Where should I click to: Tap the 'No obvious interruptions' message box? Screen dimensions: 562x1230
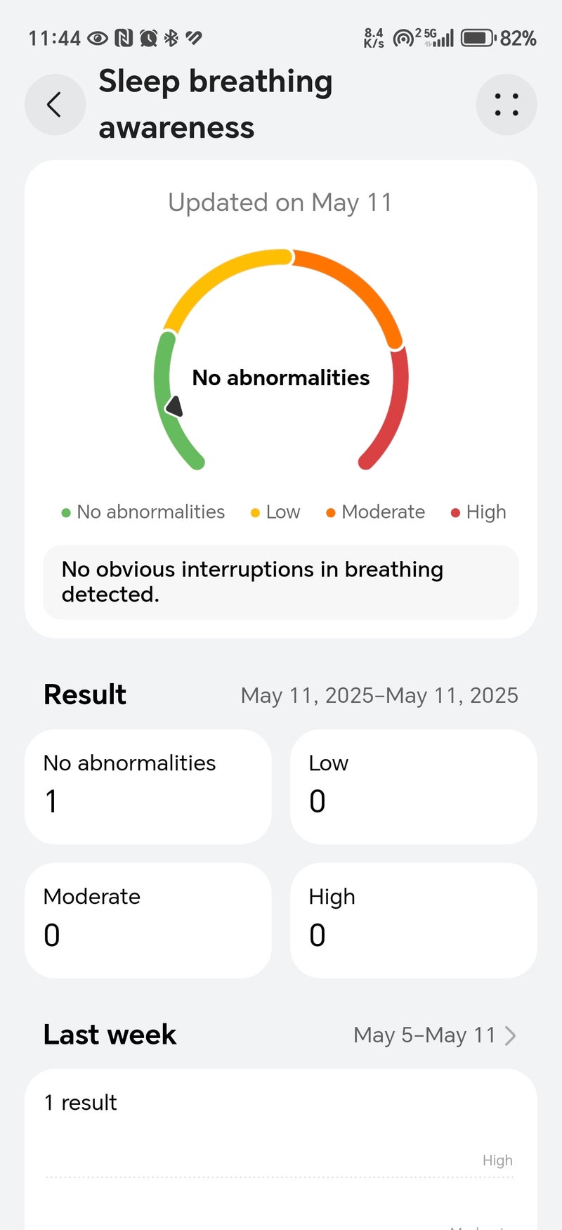tap(281, 582)
